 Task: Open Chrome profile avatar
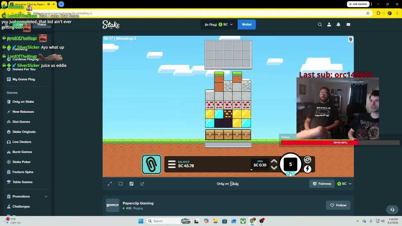(x=389, y=13)
